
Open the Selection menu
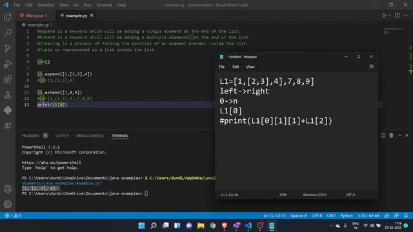46,5
